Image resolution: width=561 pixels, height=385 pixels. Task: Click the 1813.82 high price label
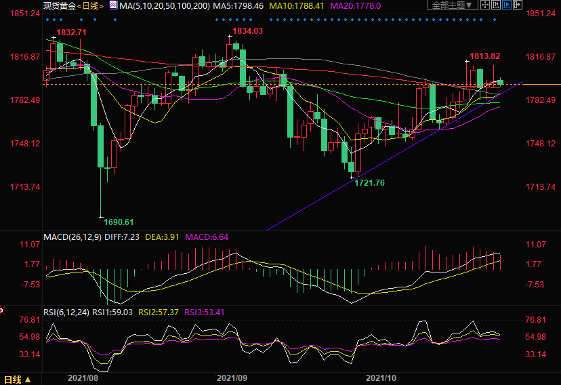click(x=485, y=56)
